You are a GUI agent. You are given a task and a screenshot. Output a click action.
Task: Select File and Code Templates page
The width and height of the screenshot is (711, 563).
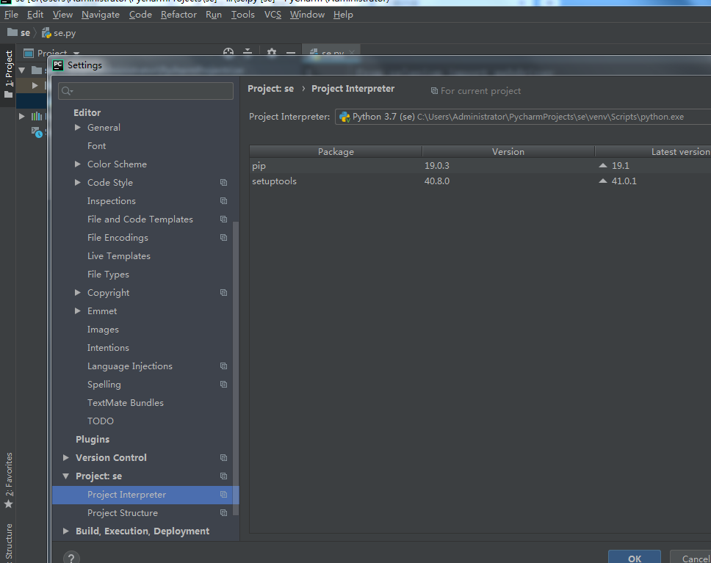pyautogui.click(x=140, y=219)
